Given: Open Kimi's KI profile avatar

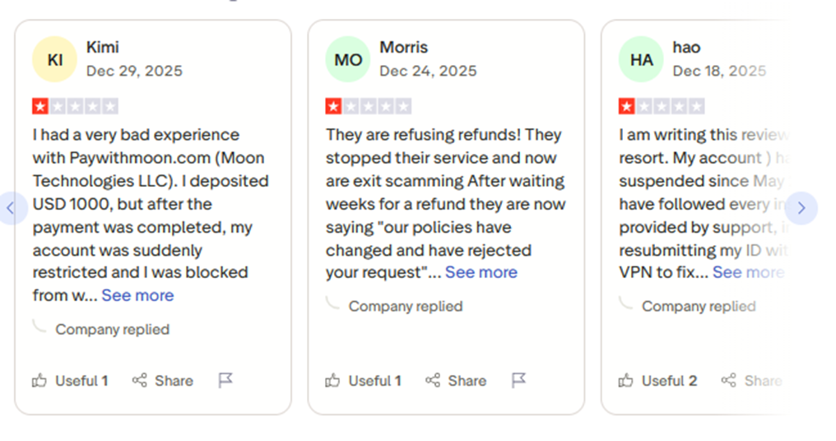Looking at the screenshot, I should [55, 60].
